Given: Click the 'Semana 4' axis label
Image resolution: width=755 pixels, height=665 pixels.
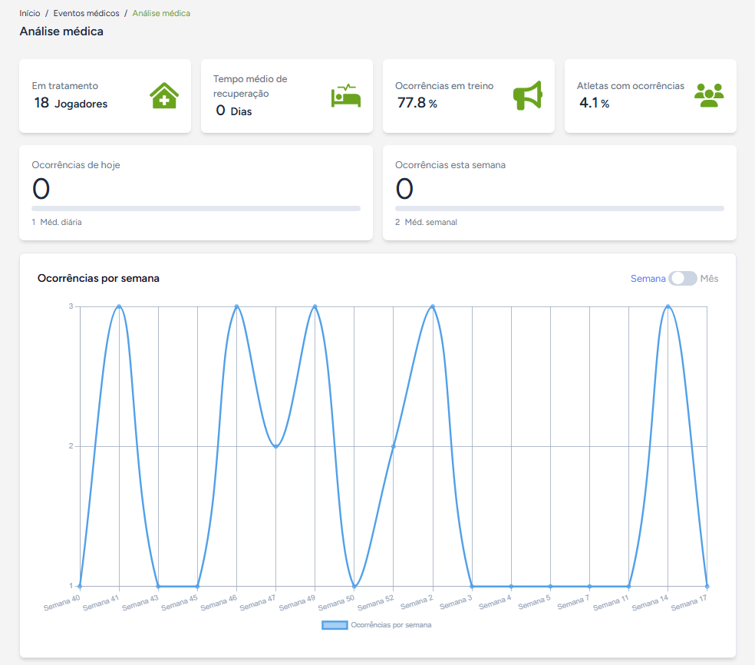Looking at the screenshot, I should (495, 602).
